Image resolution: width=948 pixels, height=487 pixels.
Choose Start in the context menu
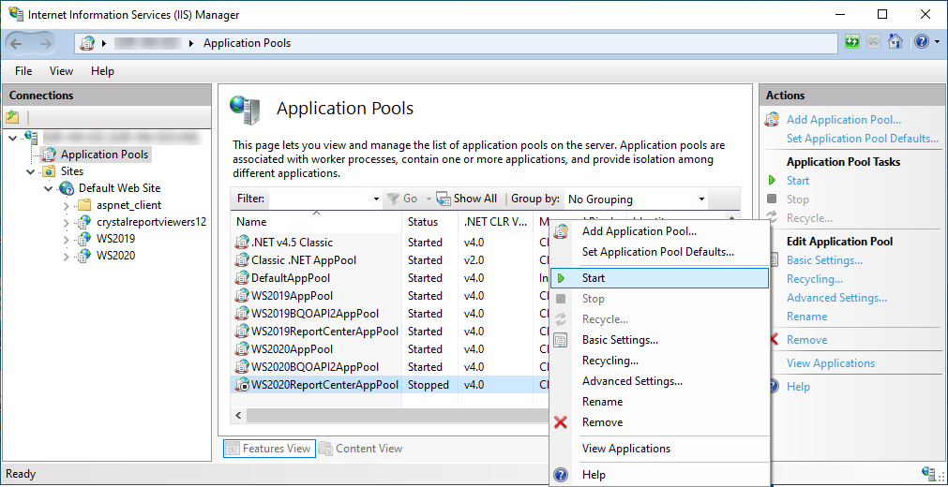point(659,278)
